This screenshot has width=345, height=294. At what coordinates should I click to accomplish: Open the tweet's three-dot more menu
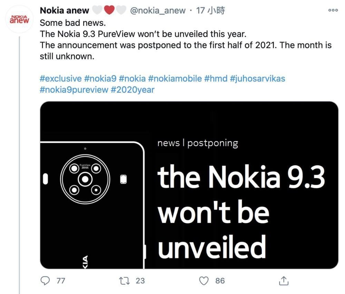pos(333,11)
